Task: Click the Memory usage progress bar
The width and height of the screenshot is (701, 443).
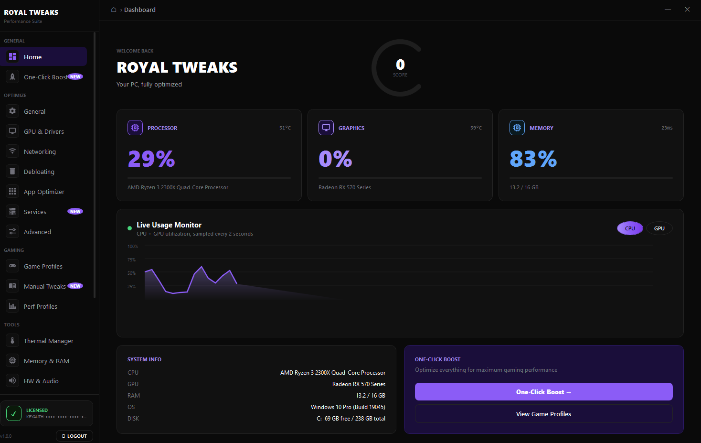Action: click(x=591, y=178)
